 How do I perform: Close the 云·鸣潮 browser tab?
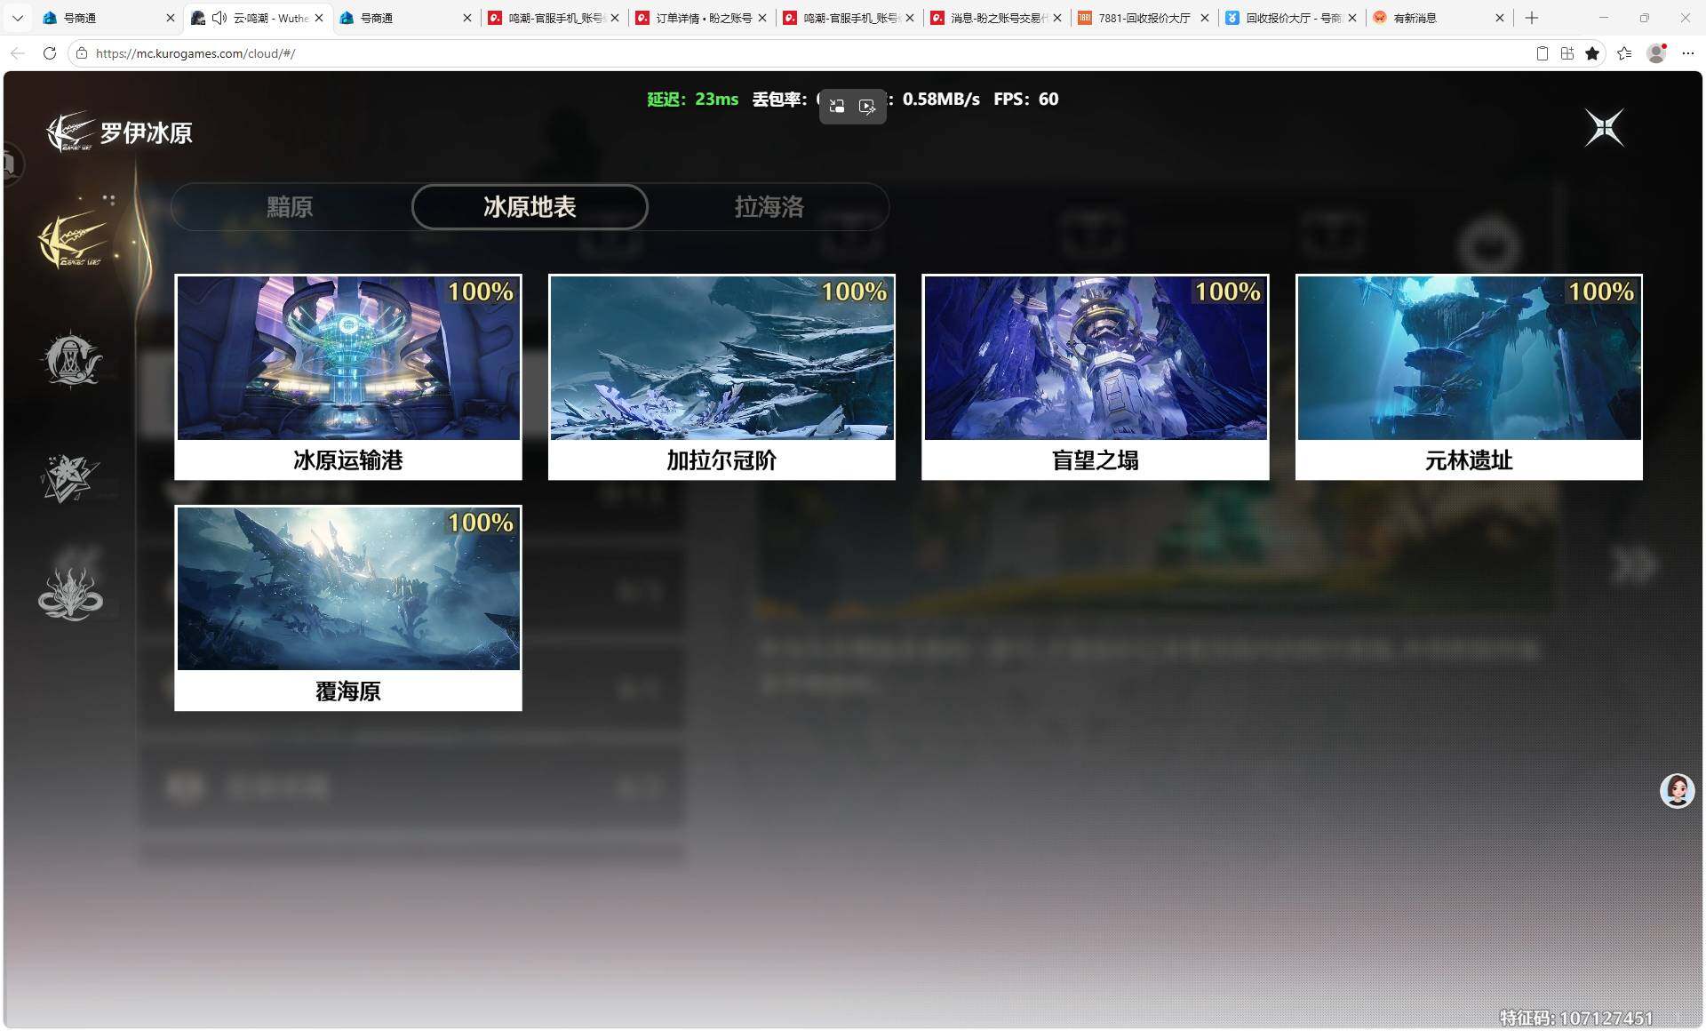pyautogui.click(x=319, y=18)
